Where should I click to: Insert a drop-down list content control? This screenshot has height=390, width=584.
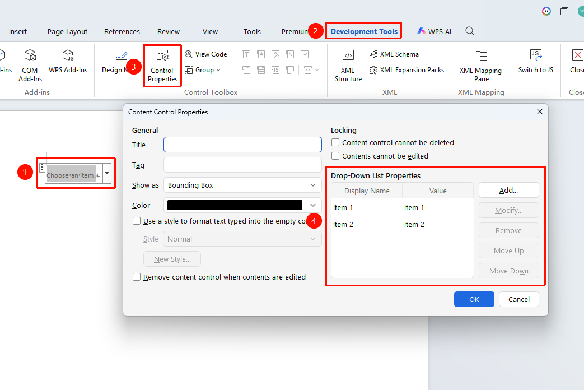click(x=261, y=69)
